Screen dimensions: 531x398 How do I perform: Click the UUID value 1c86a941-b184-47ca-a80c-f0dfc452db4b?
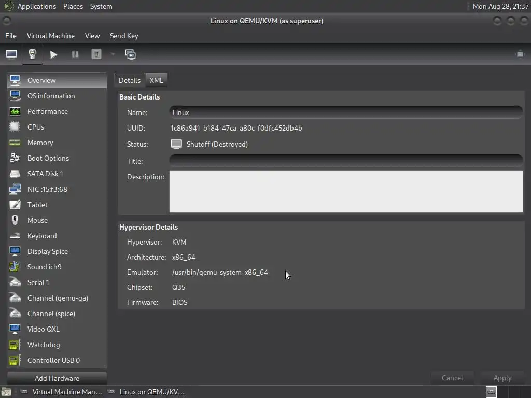(236, 129)
